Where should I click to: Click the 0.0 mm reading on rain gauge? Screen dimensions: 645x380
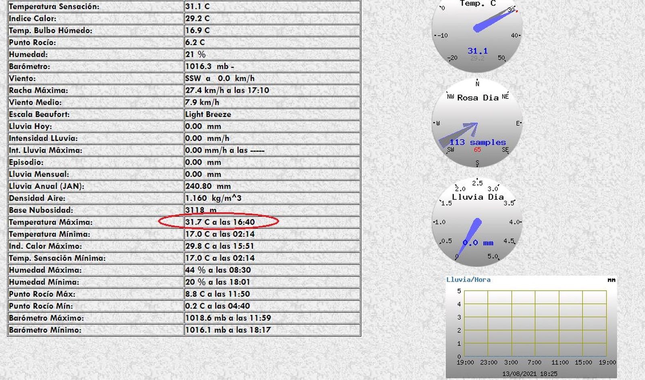(x=478, y=243)
